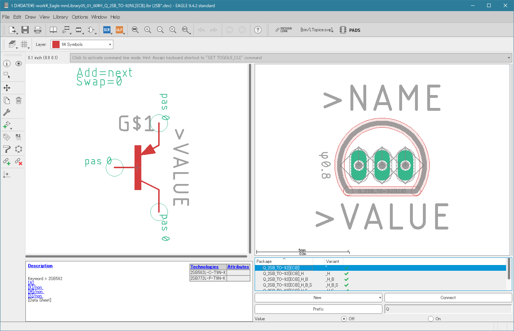Image resolution: width=514 pixels, height=331 pixels.
Task: Click the Print icon in toolbar
Action: click(37, 30)
